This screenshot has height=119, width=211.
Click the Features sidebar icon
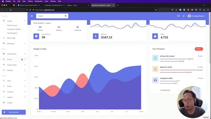[4, 92]
